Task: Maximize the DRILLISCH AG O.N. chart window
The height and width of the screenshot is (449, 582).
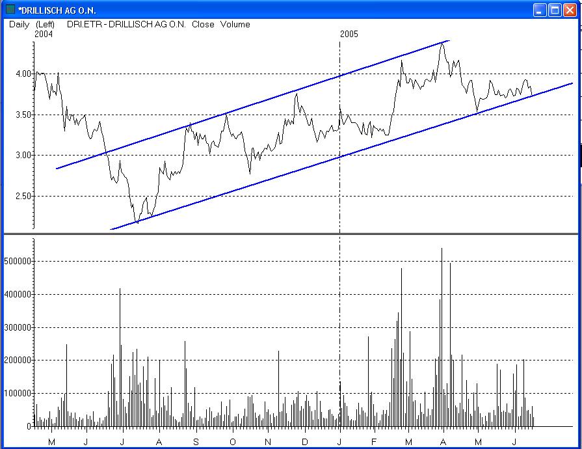Action: (555, 10)
